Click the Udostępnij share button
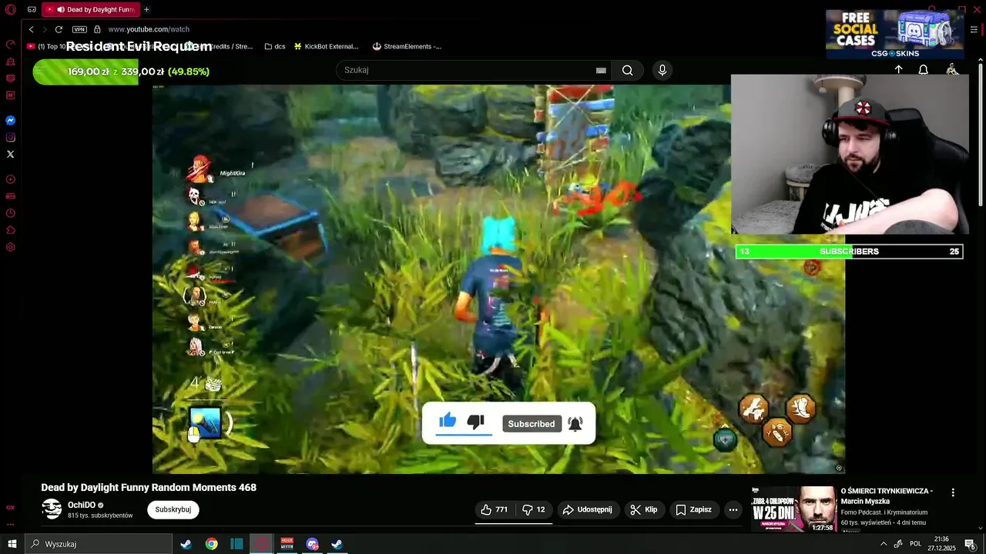 point(587,509)
